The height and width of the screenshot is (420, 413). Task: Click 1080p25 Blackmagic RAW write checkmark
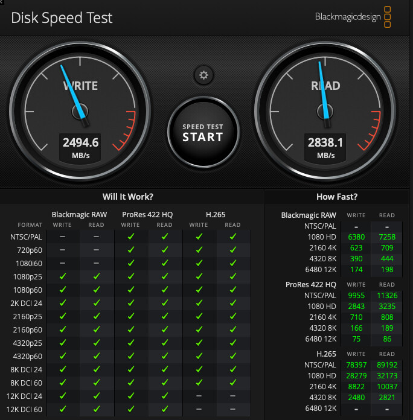[x=62, y=276]
